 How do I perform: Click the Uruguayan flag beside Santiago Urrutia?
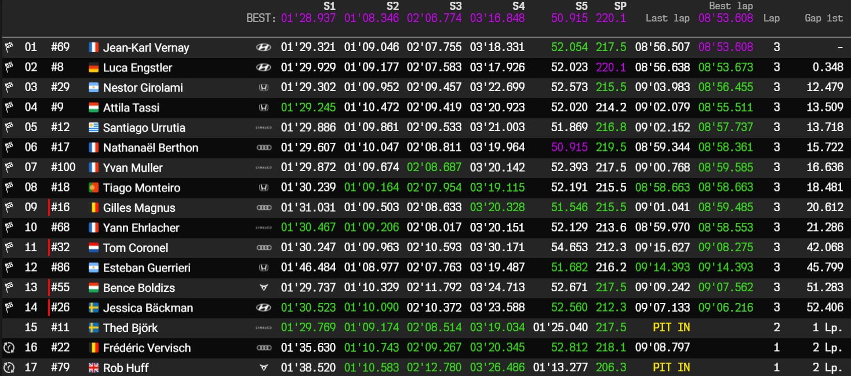(x=94, y=128)
